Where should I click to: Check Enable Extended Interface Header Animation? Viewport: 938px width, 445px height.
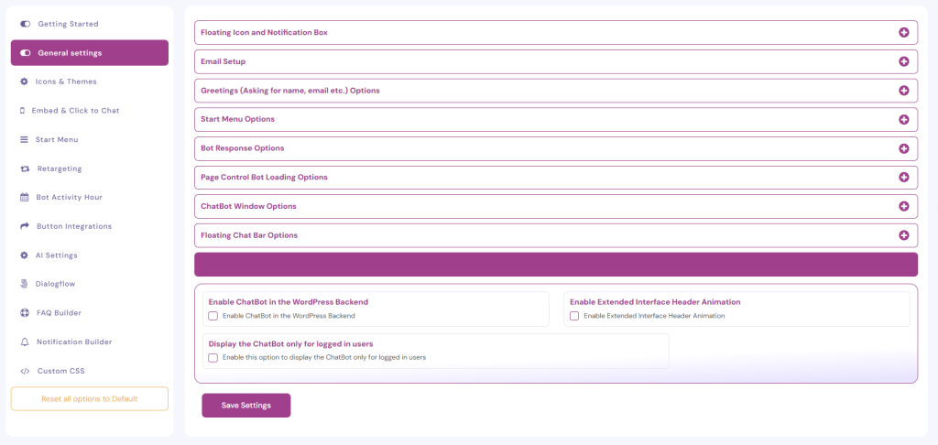point(574,316)
